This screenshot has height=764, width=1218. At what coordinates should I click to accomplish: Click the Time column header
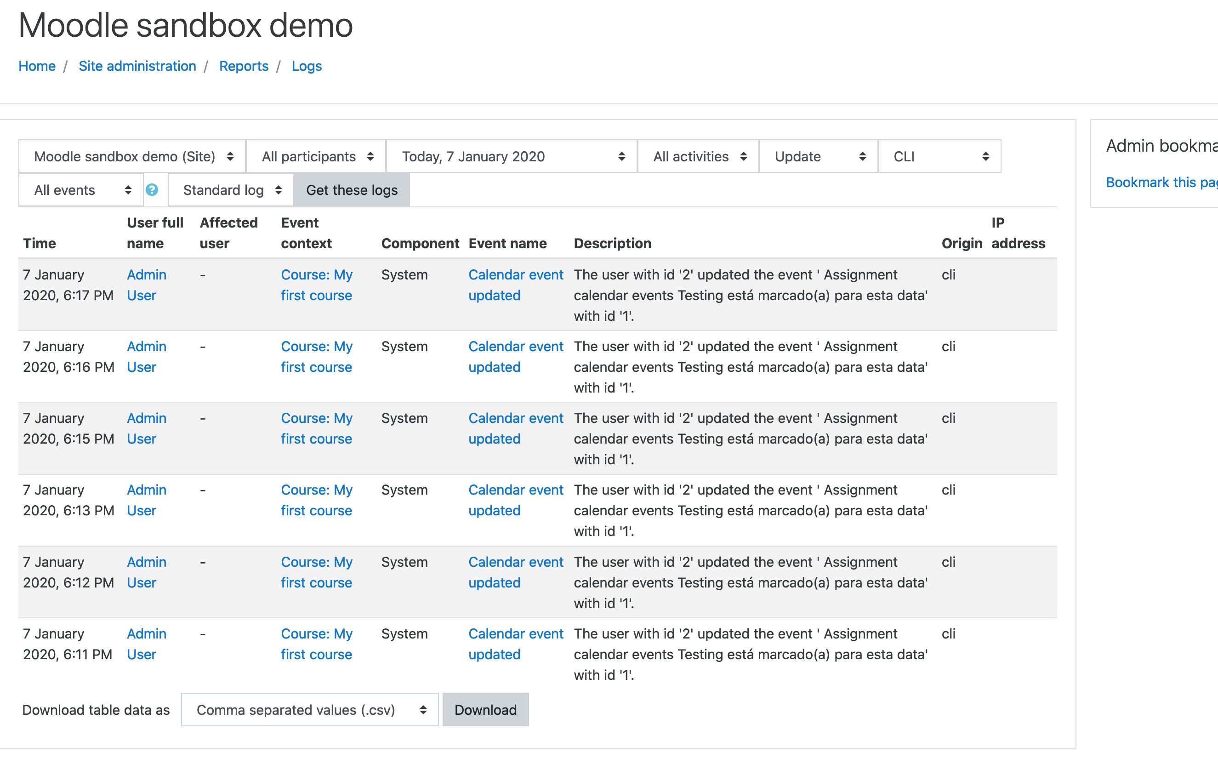[40, 244]
